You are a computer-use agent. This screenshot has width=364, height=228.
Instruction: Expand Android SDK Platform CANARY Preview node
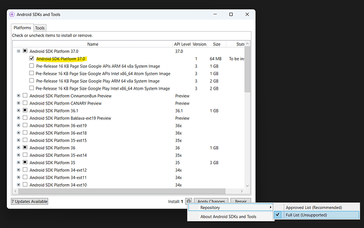18,103
